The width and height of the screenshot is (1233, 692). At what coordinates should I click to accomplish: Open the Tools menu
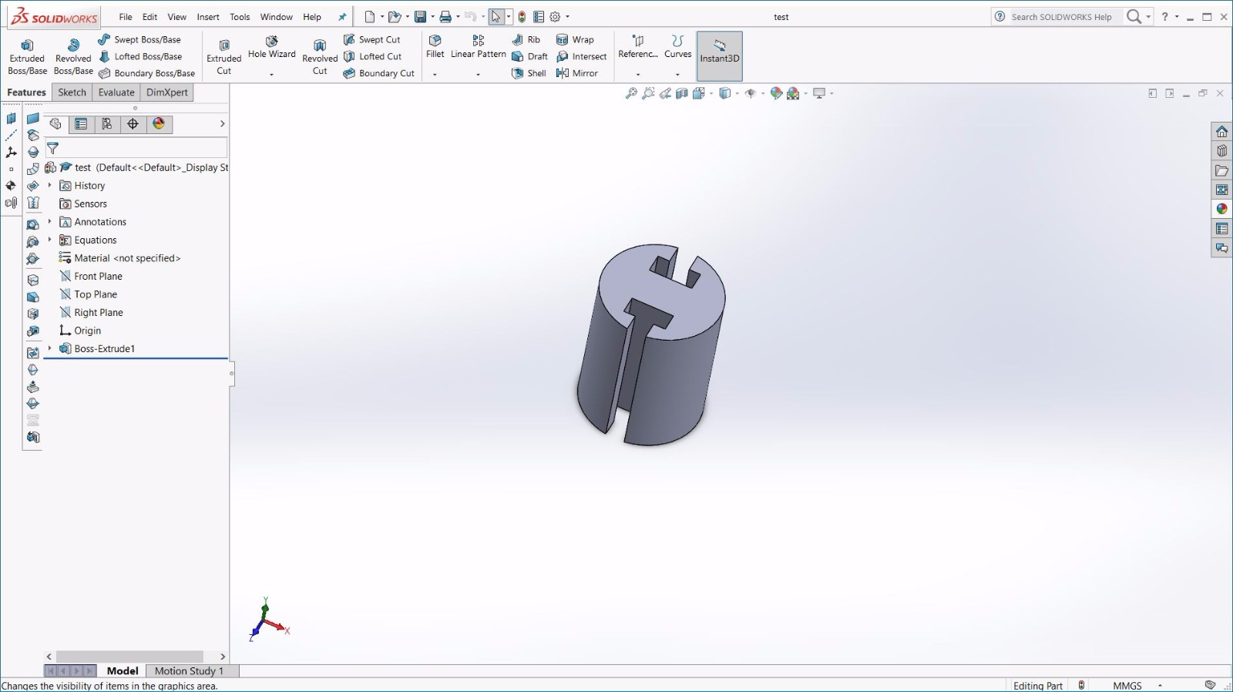click(240, 17)
